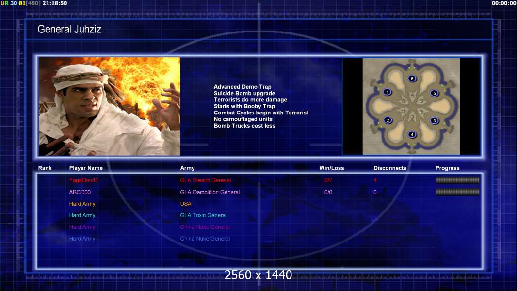Click GLA Toxin General army text
Viewport: 517px width, 291px height.
click(203, 215)
